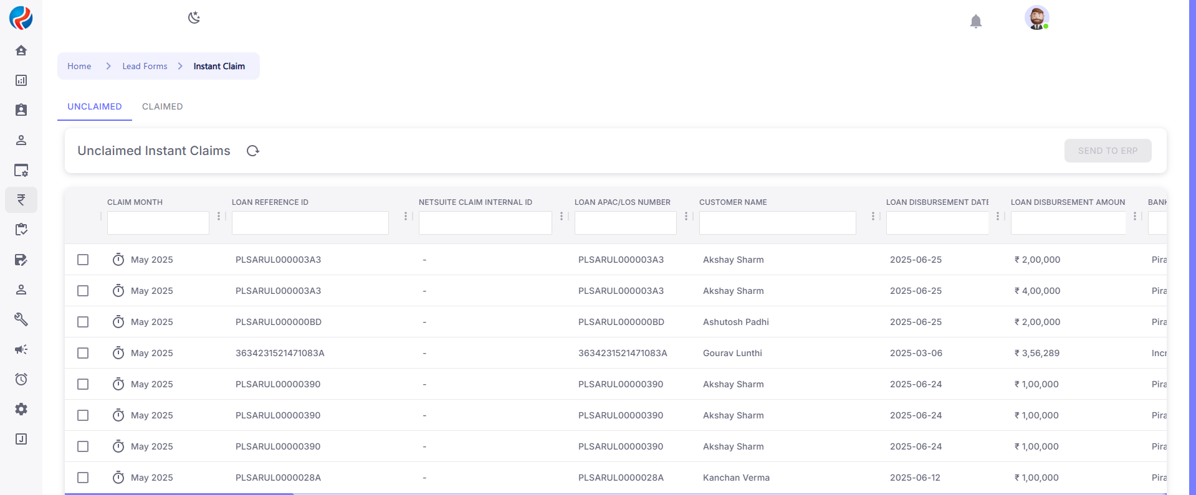Select checkbox for Ashutosh Padhi row
Screen dimensions: 1196x495
coord(83,322)
